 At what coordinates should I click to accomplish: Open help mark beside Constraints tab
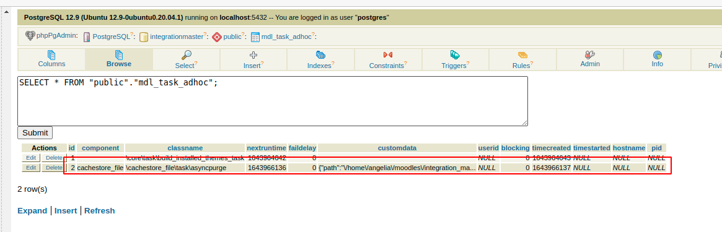405,63
